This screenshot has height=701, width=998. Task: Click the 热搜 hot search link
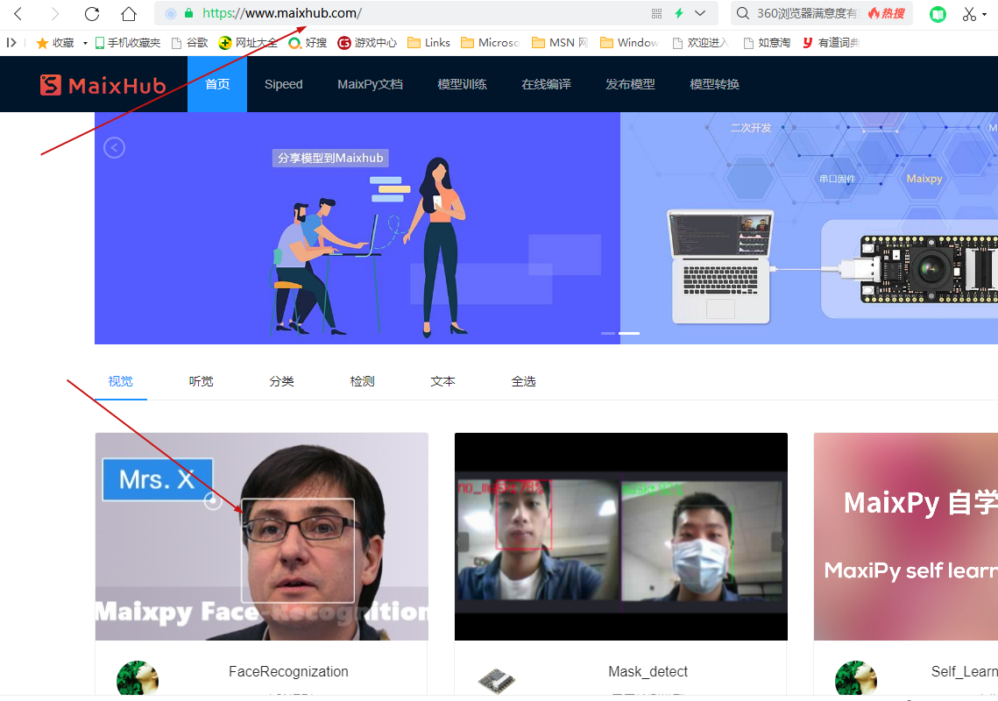890,13
